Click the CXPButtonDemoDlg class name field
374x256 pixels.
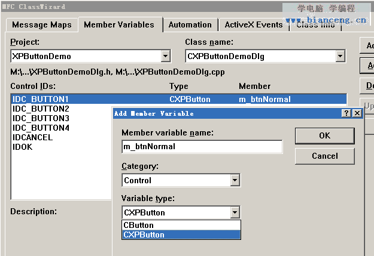pyautogui.click(x=265, y=56)
